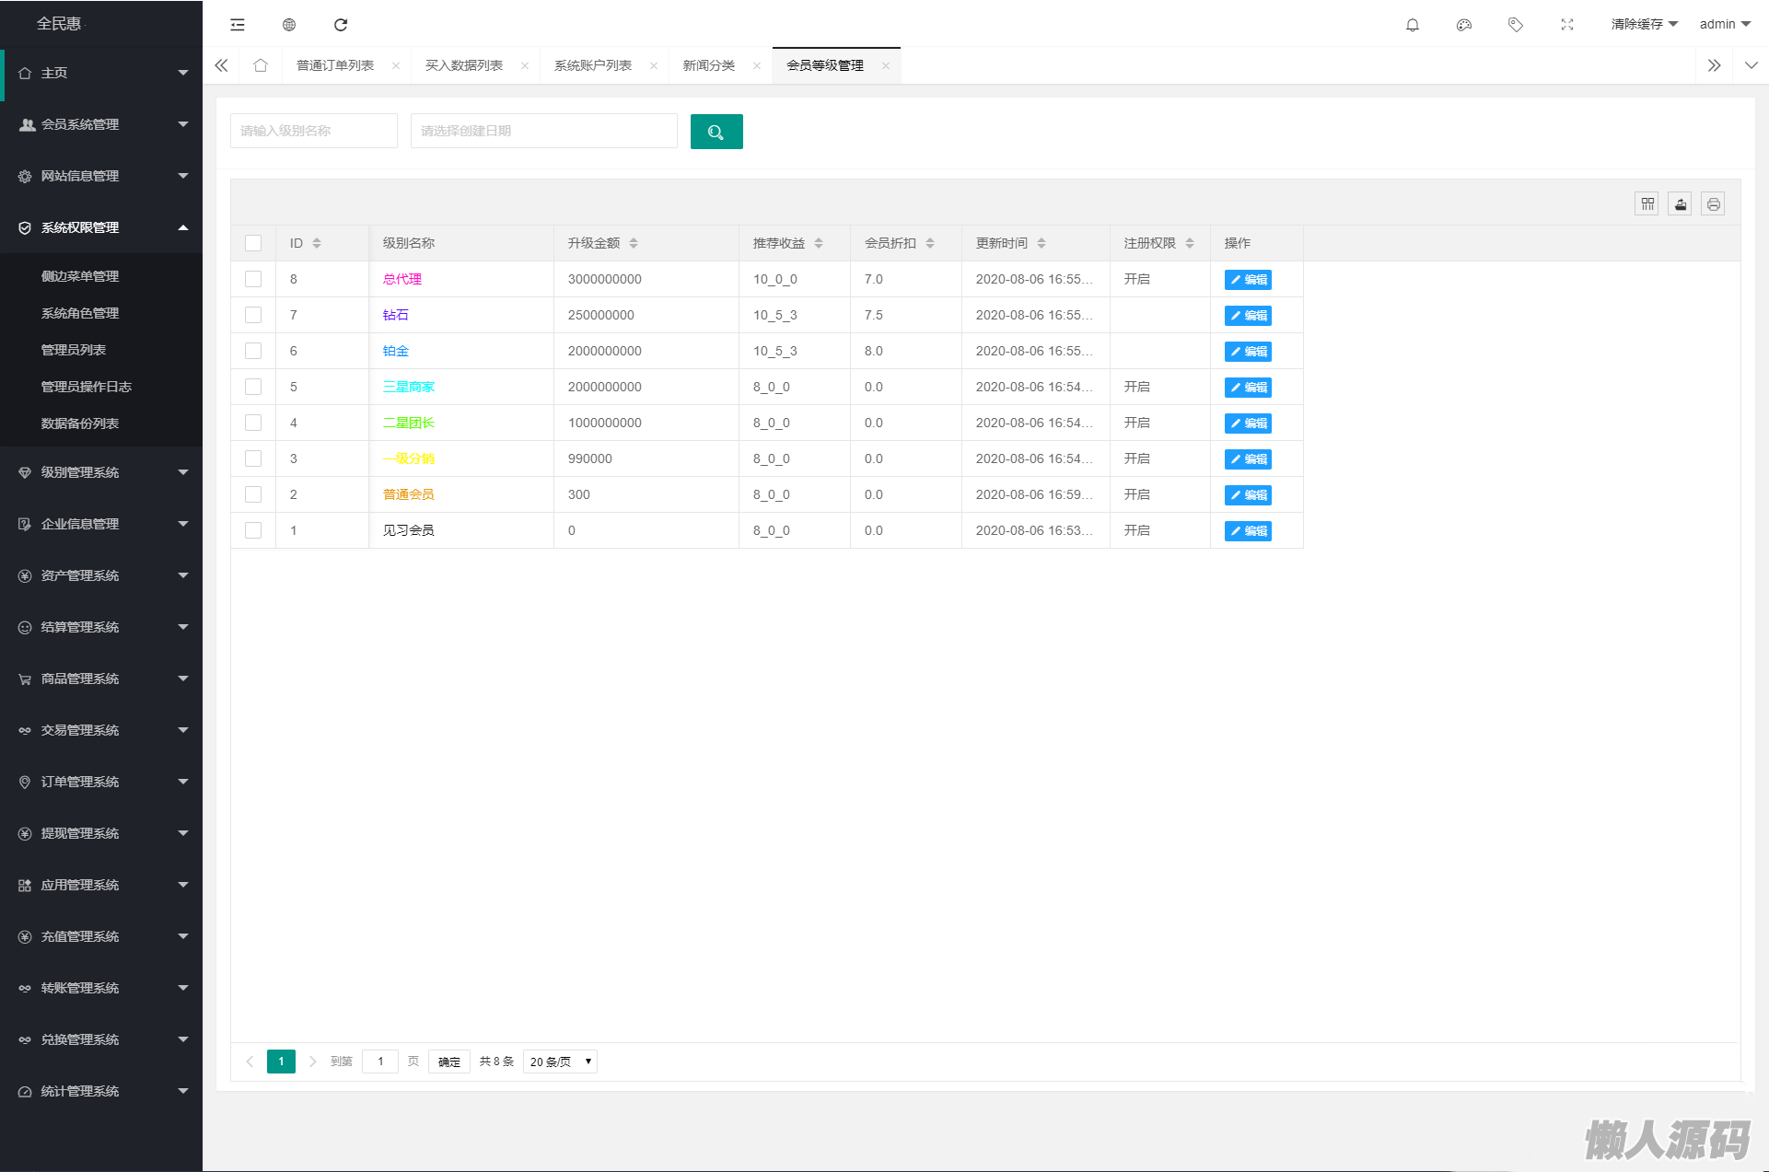Image resolution: width=1769 pixels, height=1172 pixels.
Task: Open the column filter grid icon
Action: (1647, 204)
